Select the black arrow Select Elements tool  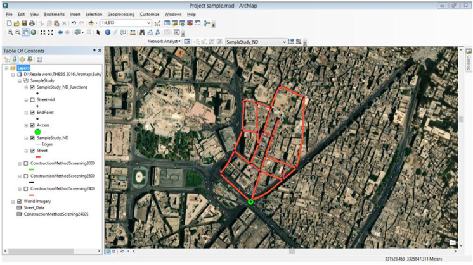98,32
